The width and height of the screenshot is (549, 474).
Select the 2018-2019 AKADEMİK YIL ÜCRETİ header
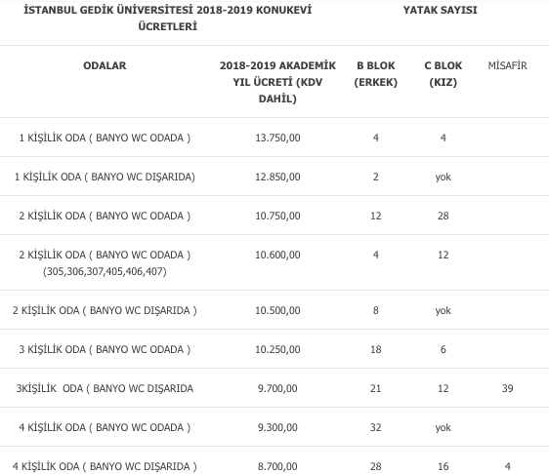(x=277, y=82)
